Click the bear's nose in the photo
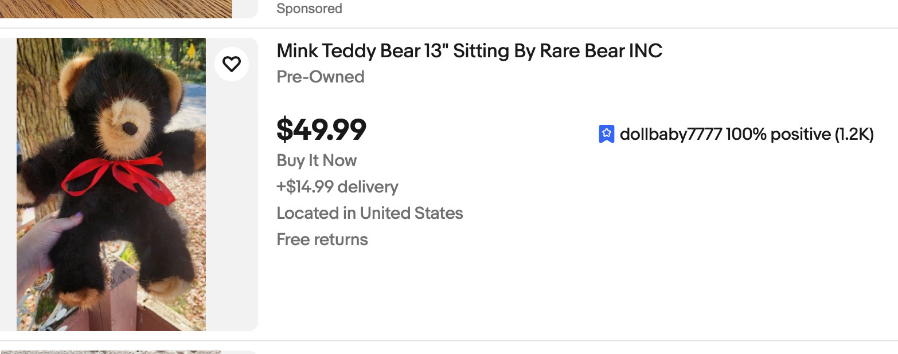This screenshot has width=898, height=354. [x=130, y=128]
